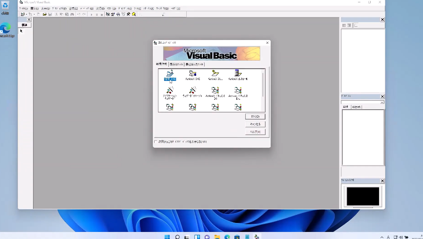Open the Run menu
The width and height of the screenshot is (423, 239).
100,8
